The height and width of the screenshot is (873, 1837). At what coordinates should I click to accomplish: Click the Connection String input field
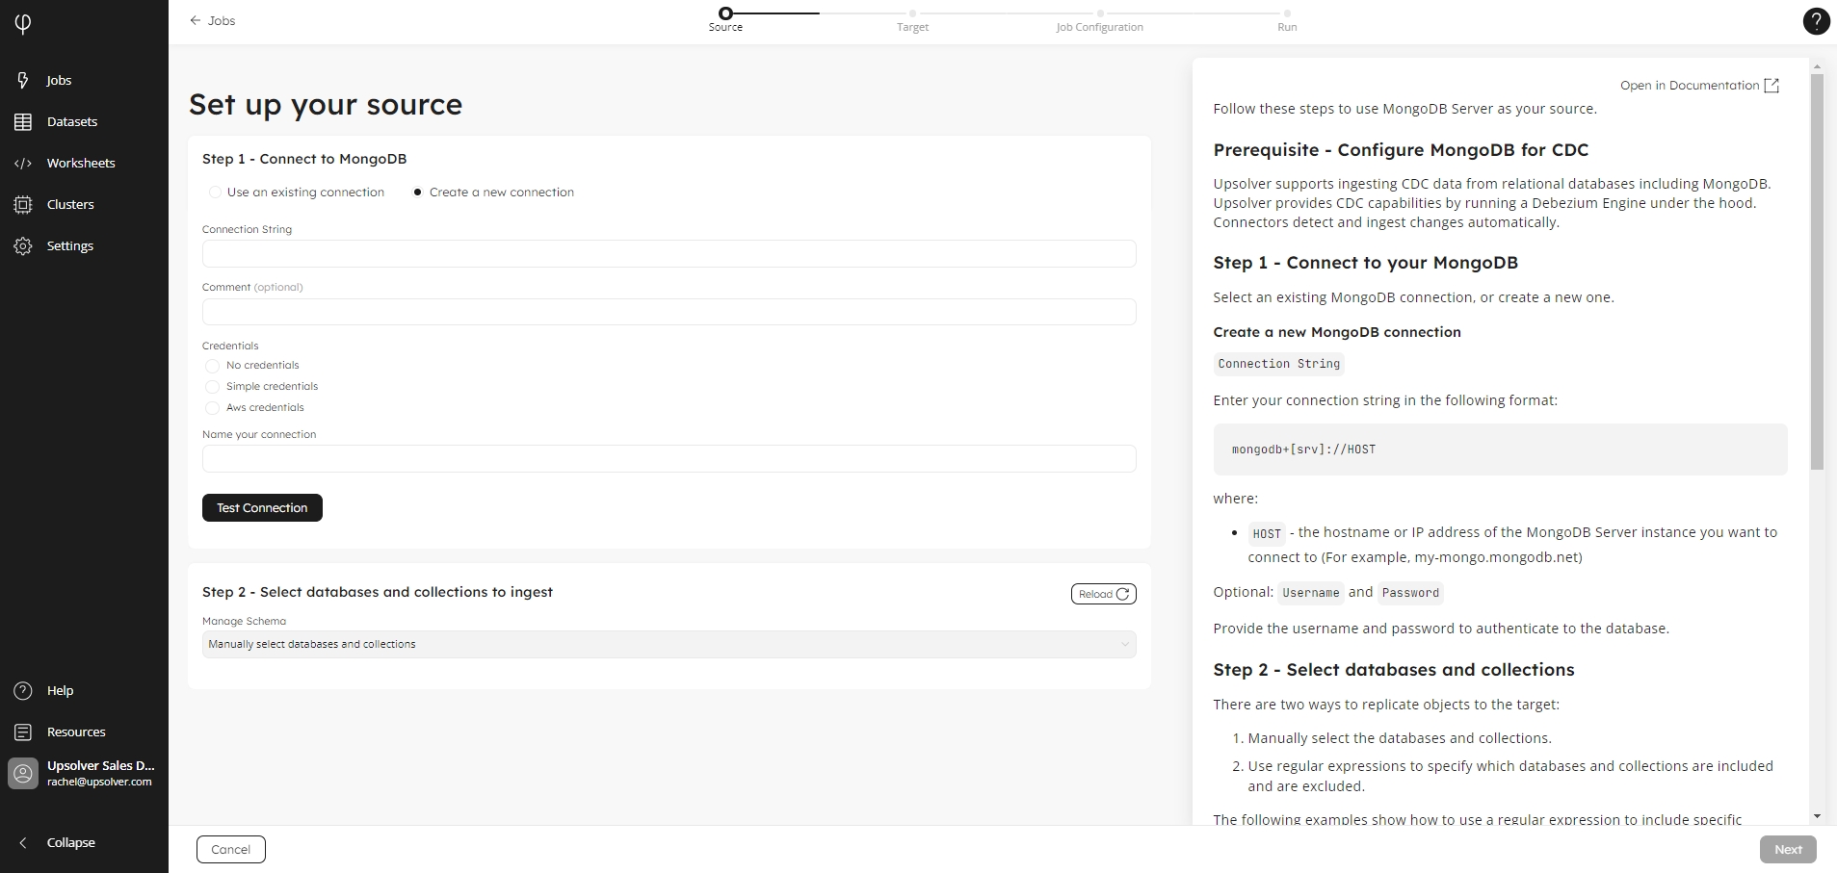click(669, 254)
